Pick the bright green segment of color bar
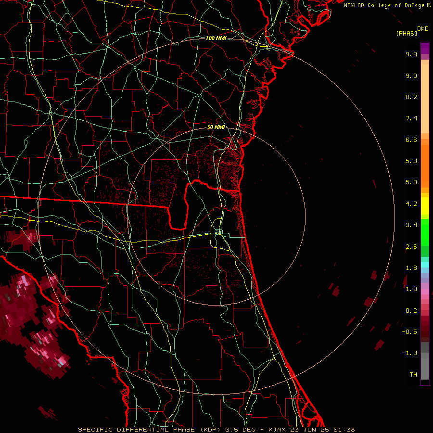The width and height of the screenshot is (433, 433). [x=425, y=233]
